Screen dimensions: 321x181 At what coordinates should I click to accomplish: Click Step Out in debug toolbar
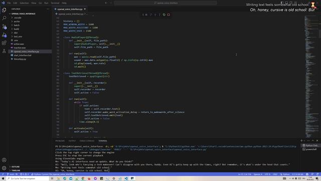point(159,15)
